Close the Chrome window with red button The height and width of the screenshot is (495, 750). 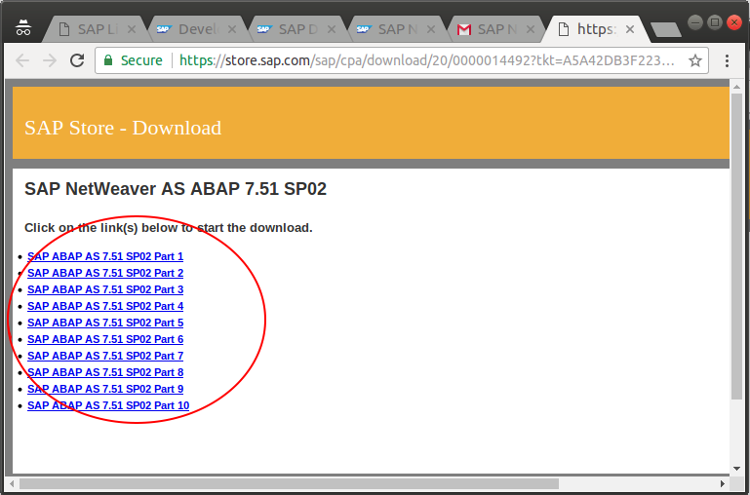tap(733, 22)
